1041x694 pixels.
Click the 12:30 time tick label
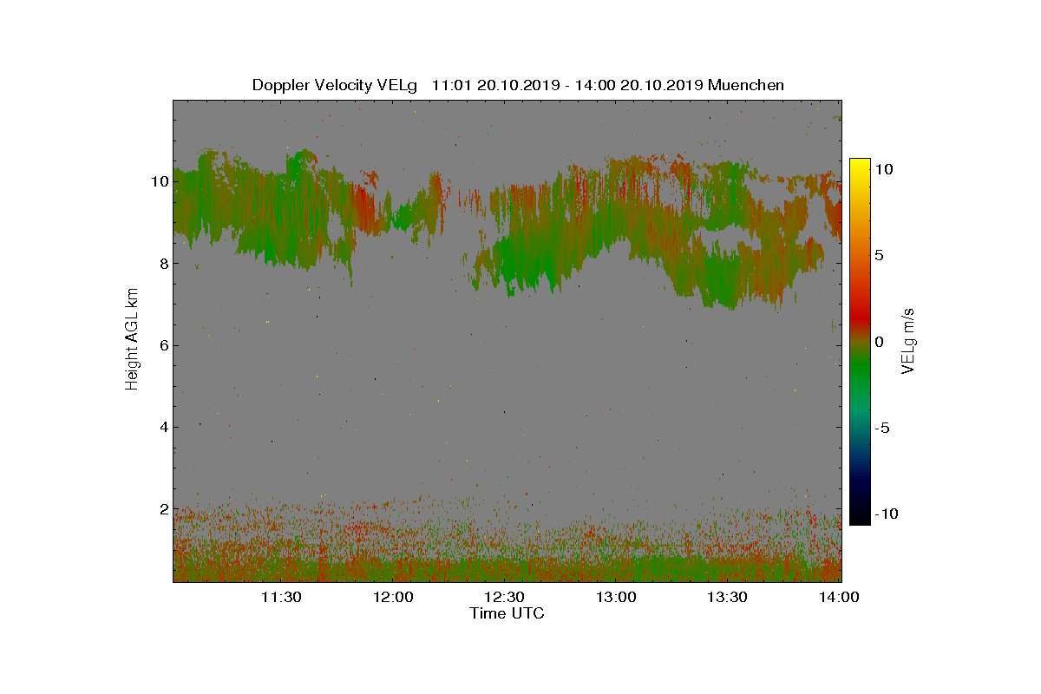(x=504, y=597)
